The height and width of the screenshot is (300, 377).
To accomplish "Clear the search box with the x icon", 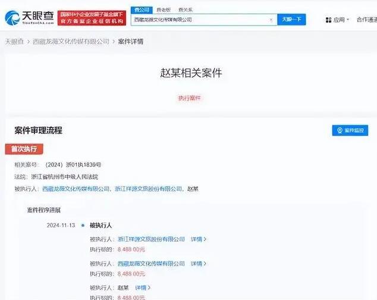I will point(271,20).
